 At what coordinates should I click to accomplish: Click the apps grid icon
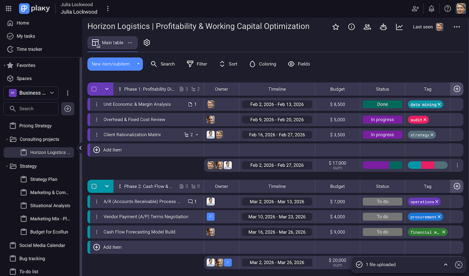pos(9,9)
